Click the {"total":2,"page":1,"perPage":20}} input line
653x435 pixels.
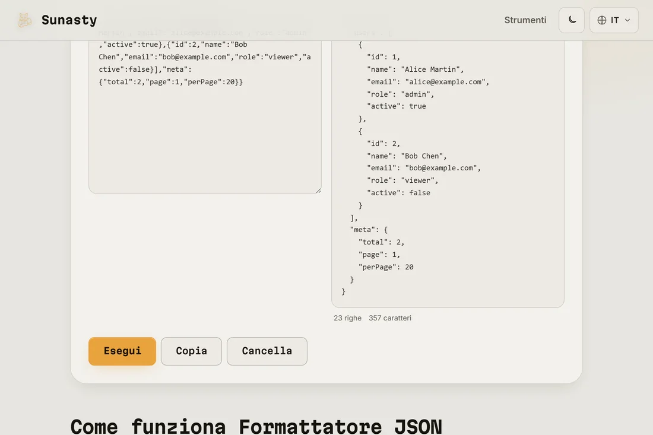171,82
